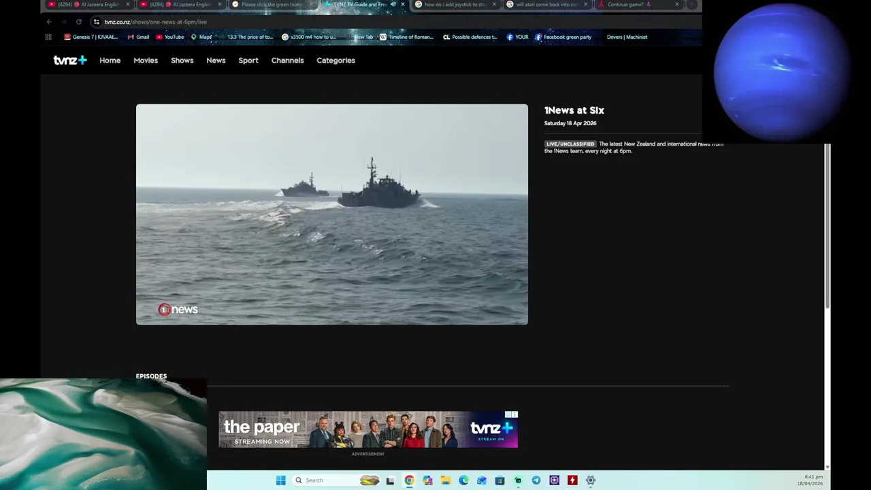Open the Channels page
This screenshot has height=490, width=871.
[287, 61]
